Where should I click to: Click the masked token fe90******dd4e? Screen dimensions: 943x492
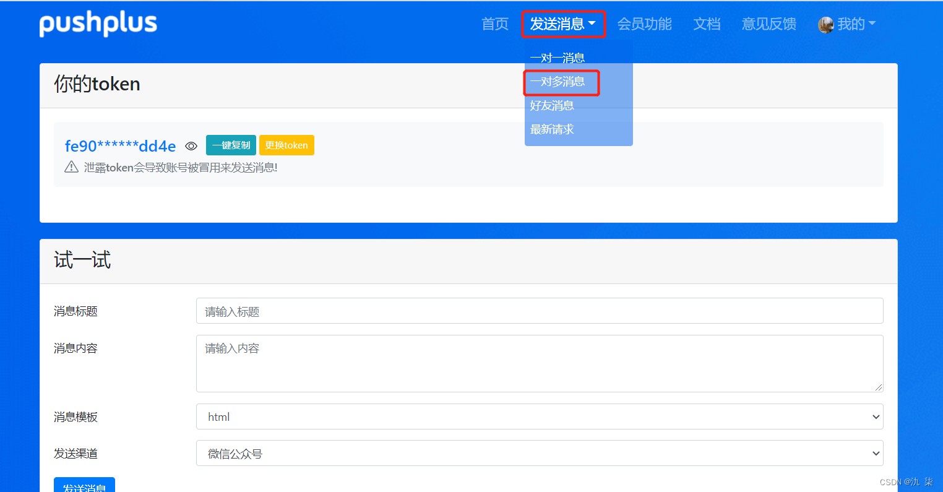click(120, 146)
